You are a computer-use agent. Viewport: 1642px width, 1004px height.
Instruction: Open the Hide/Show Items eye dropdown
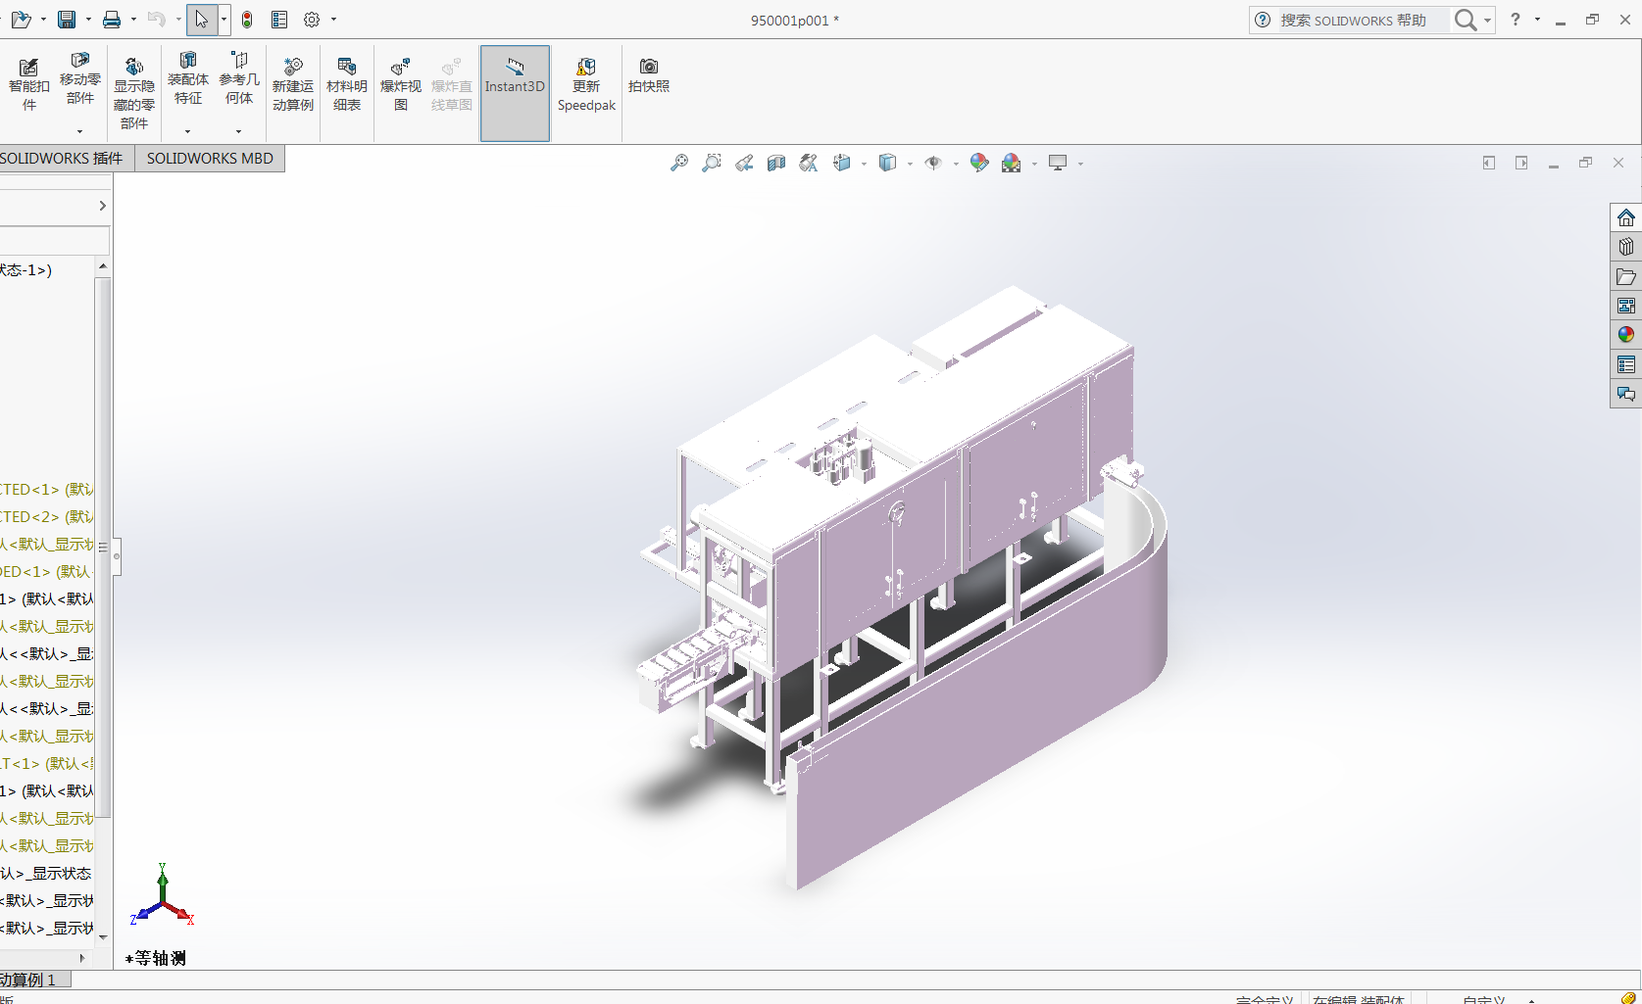(x=934, y=164)
